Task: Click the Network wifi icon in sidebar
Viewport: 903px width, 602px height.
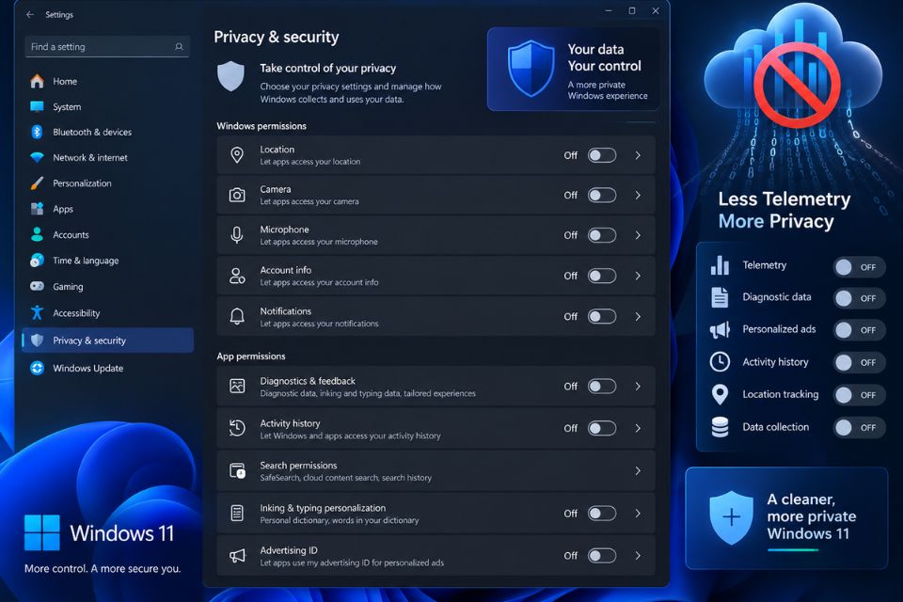Action: 37,157
